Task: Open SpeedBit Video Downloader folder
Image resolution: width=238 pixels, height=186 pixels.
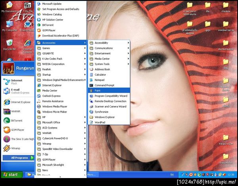Action: coord(61,149)
